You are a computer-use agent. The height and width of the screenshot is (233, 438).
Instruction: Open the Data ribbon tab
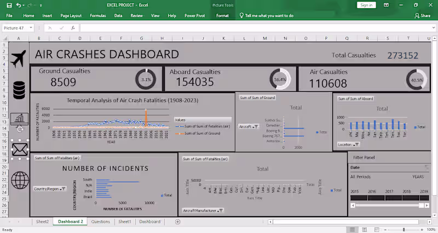coord(118,16)
